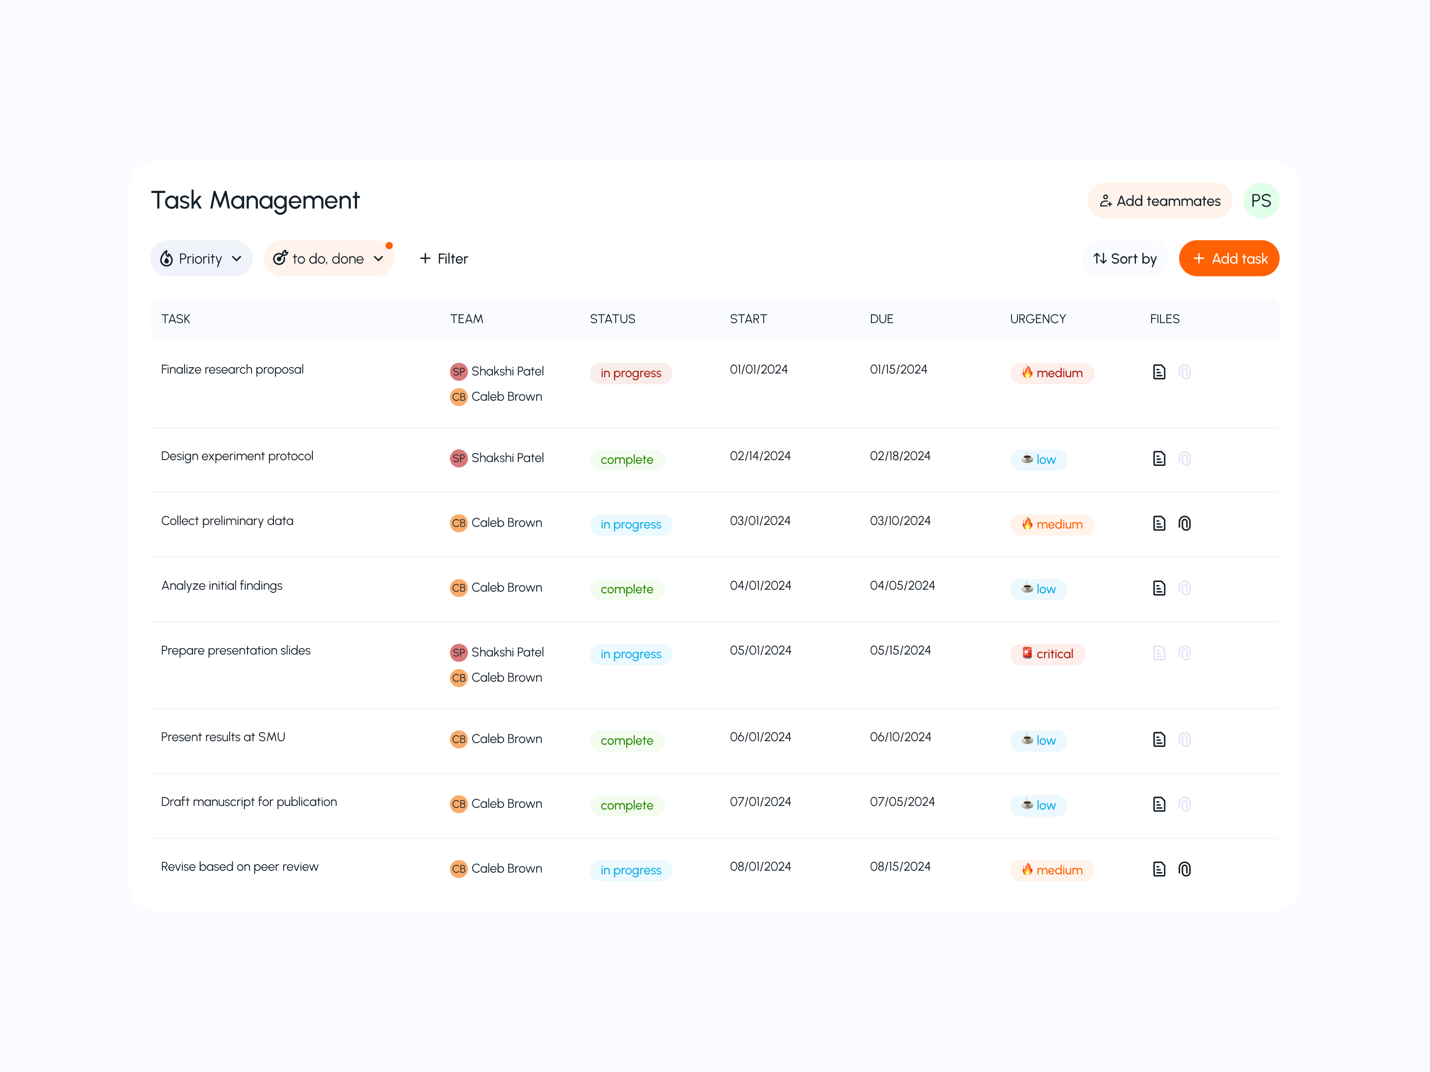
Task: Click dimmed document icon for Prepare presentation slides
Action: (x=1158, y=653)
